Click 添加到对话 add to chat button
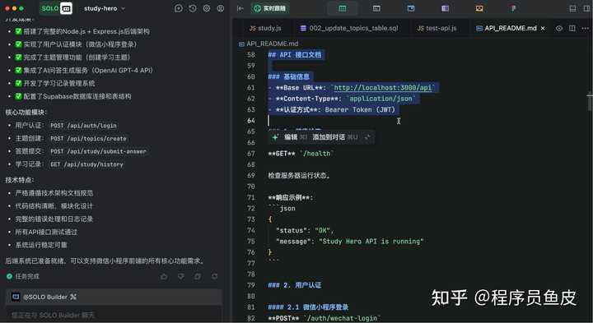The height and width of the screenshot is (323, 593). coord(329,137)
